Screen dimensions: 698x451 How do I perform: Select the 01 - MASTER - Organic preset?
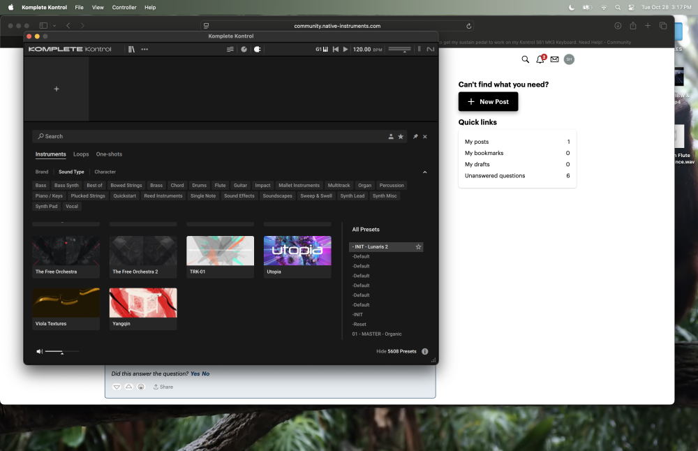click(x=377, y=334)
